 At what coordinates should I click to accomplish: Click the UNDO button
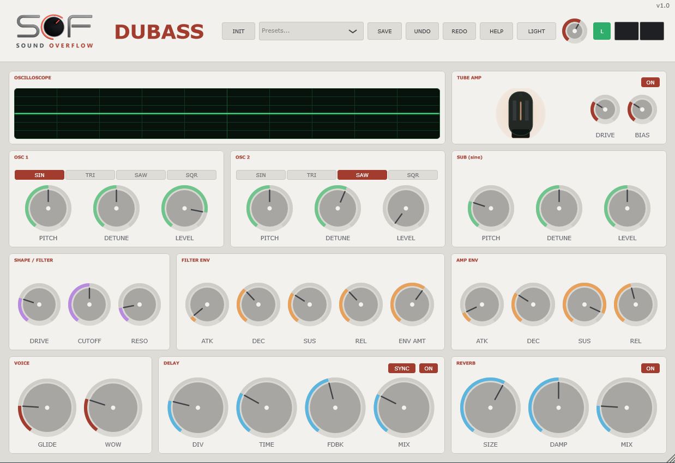pos(422,31)
